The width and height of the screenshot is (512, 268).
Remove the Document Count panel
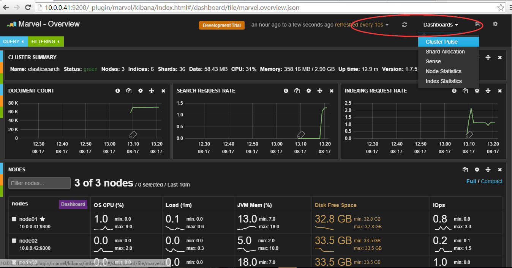pyautogui.click(x=163, y=91)
